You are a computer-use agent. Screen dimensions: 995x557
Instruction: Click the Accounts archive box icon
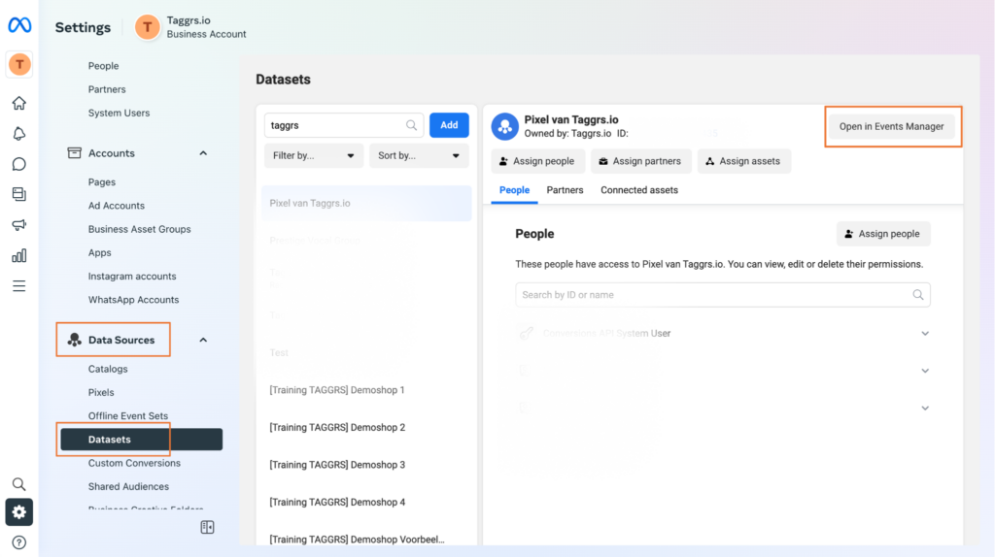(x=74, y=152)
